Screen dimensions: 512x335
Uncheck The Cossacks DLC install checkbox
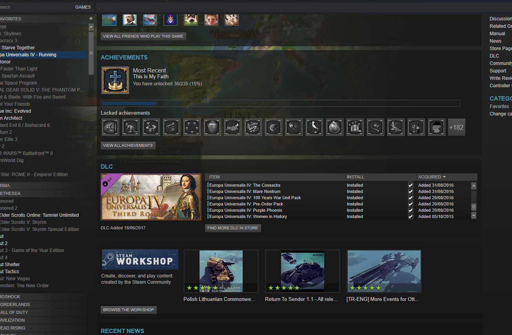pos(410,185)
